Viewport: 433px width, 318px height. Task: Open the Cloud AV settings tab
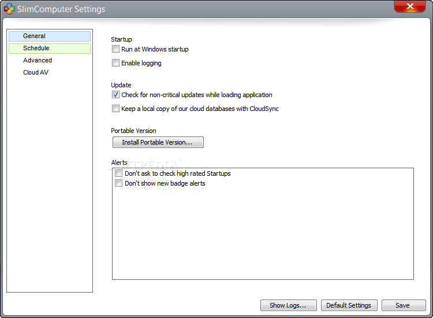coord(50,72)
